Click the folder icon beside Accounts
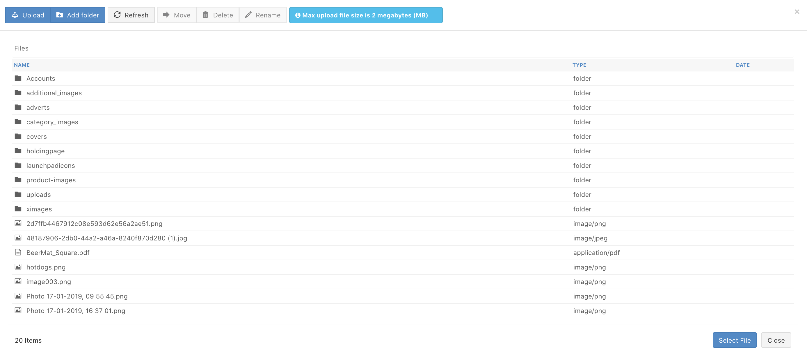 coord(18,78)
